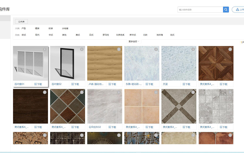Show info icon on 天蓝 texture
The height and width of the screenshot is (153, 244).
coord(193,49)
